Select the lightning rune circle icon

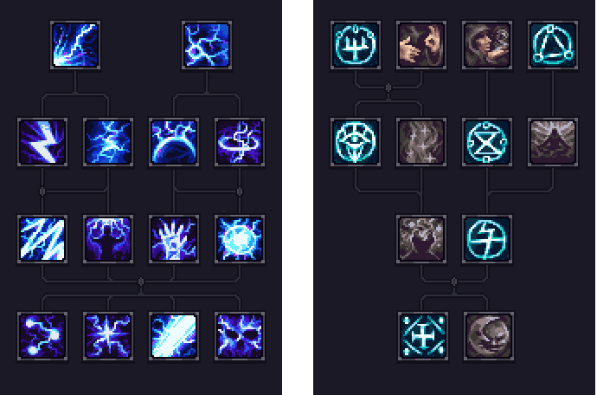pyautogui.click(x=487, y=239)
